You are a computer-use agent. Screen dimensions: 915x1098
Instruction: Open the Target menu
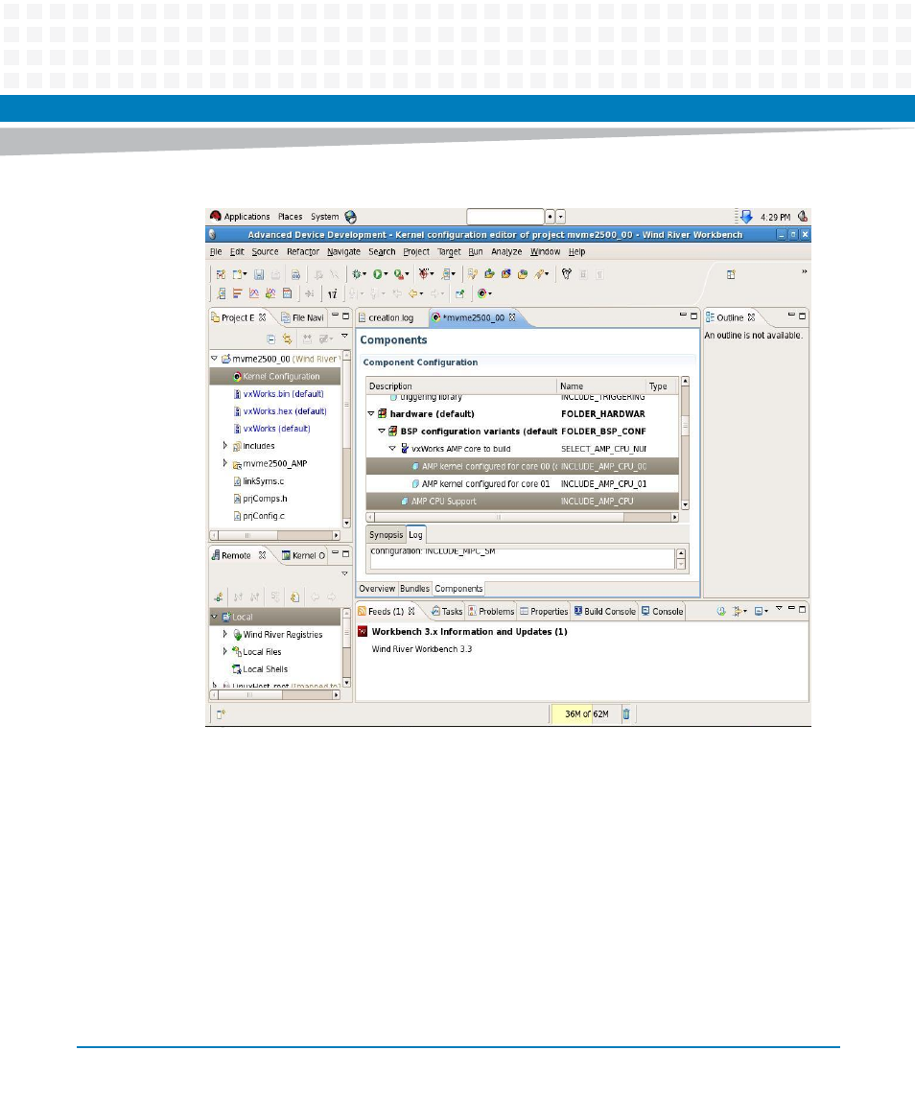pyautogui.click(x=449, y=252)
